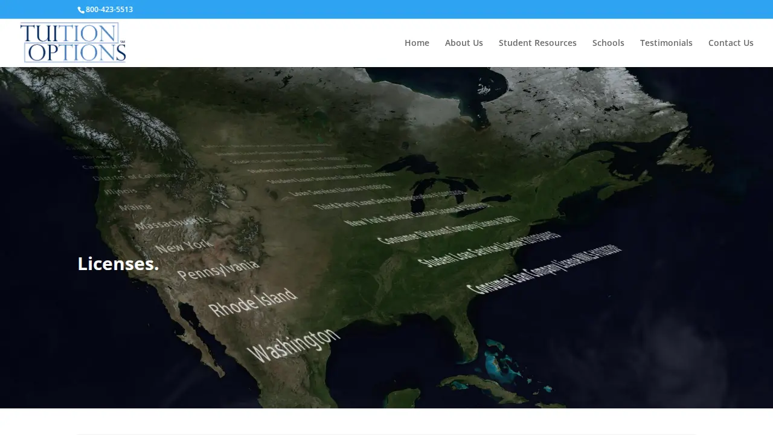Click the "New York" state label on map
Viewport: 773px width, 435px height.
(x=184, y=245)
